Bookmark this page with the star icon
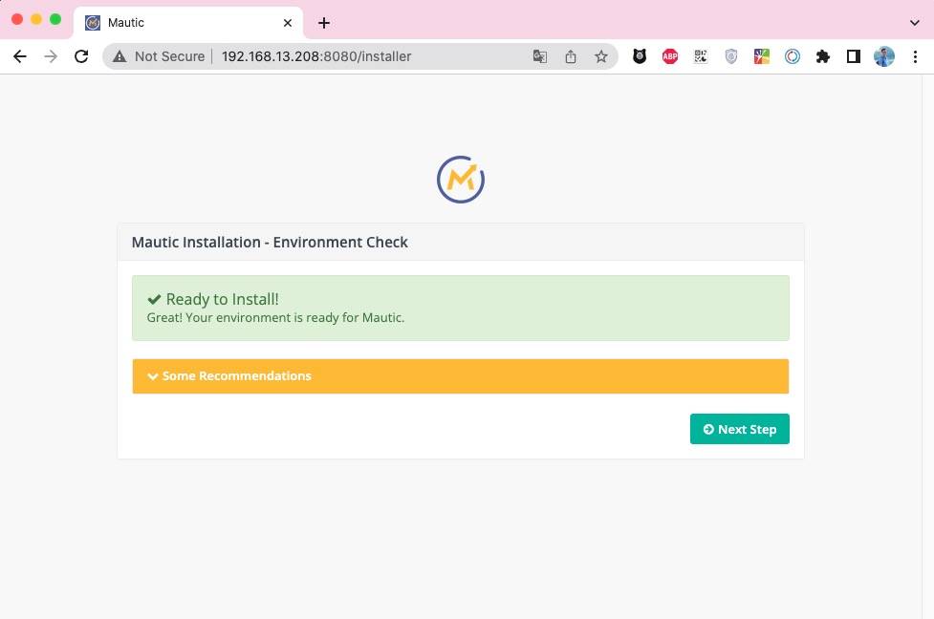Screen dimensions: 934x619 pos(601,56)
